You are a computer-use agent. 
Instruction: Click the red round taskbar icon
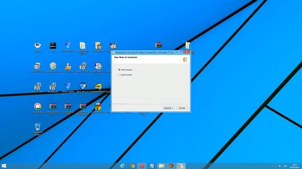tap(142, 166)
